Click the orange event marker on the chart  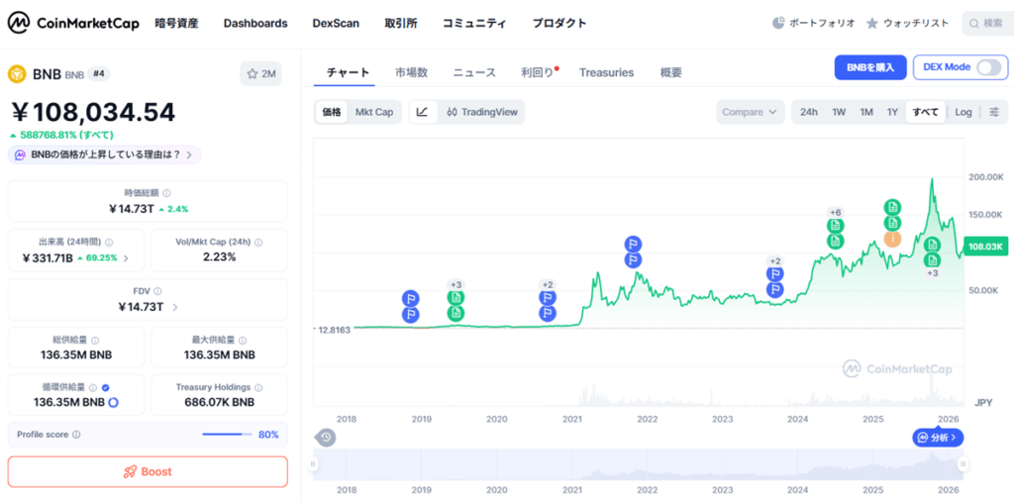(892, 239)
